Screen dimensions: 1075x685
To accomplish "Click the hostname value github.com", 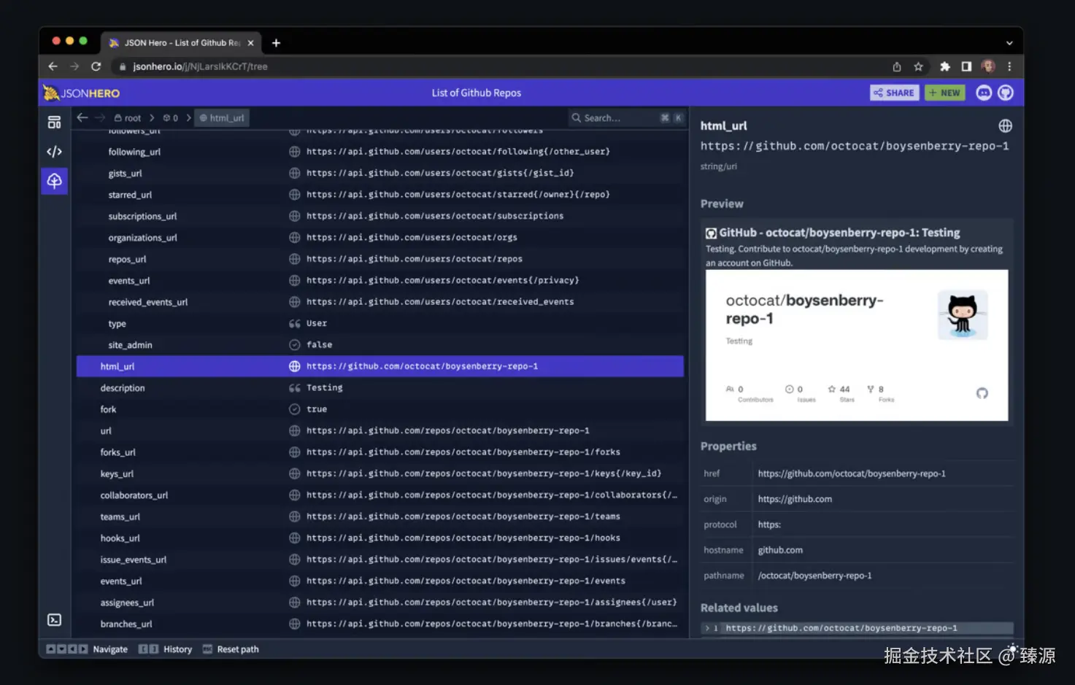I will [780, 550].
